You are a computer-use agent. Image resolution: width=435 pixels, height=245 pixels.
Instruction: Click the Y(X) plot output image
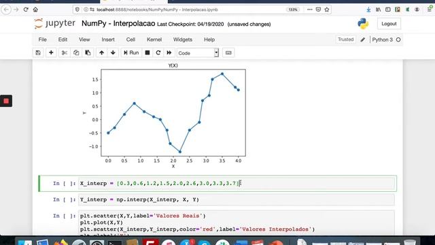164,116
